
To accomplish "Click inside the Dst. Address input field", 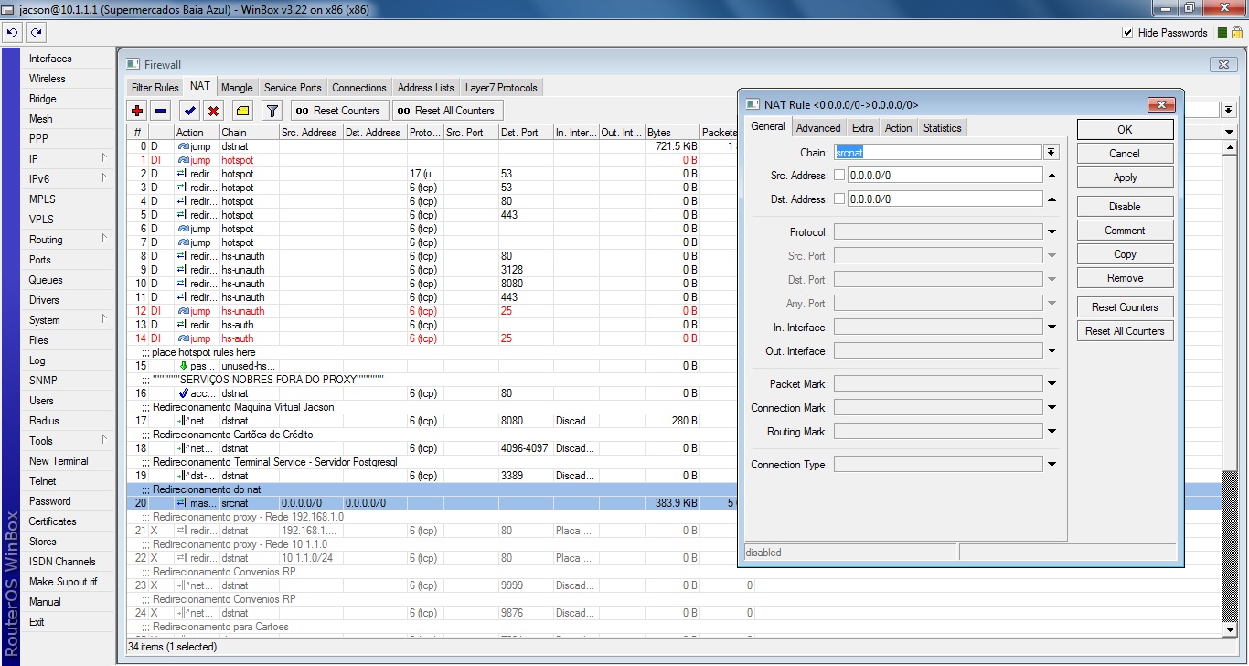I will pyautogui.click(x=945, y=199).
